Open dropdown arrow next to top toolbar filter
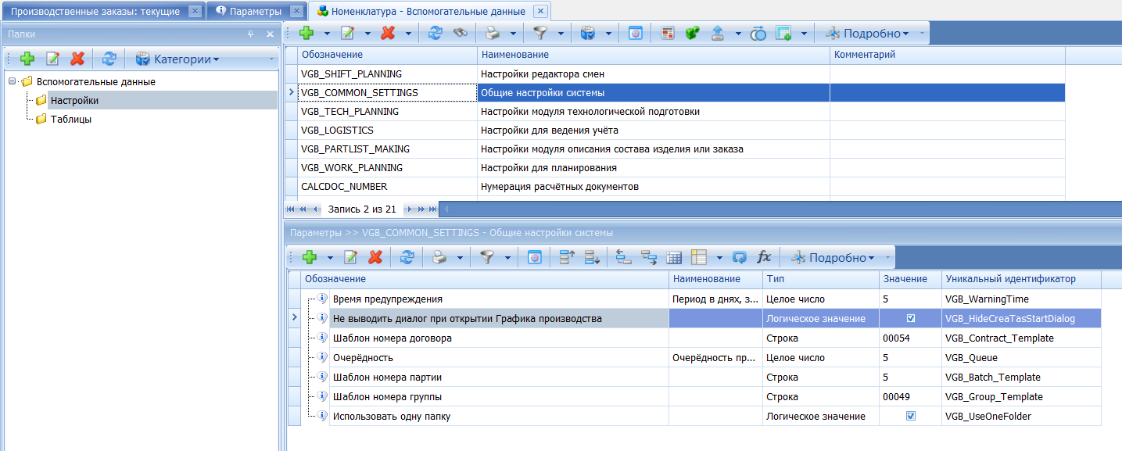This screenshot has height=451, width=1122. [561, 34]
